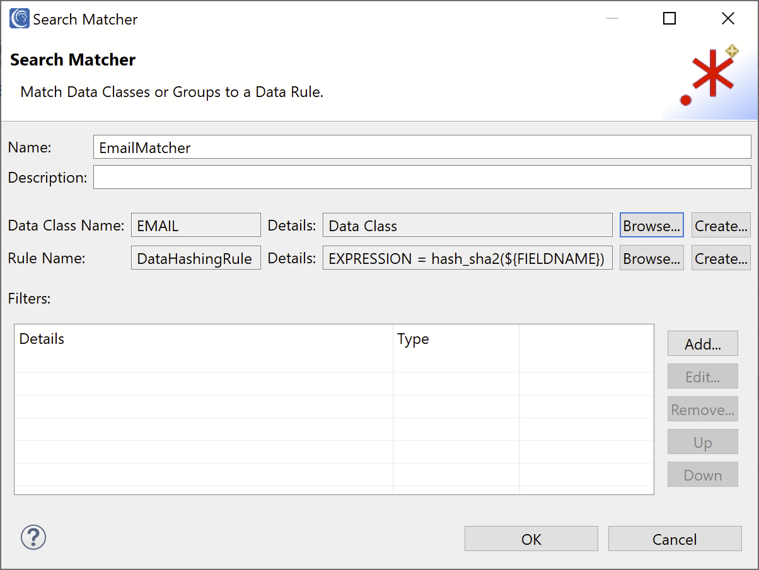The height and width of the screenshot is (570, 759).
Task: Select the Type column header in Filters table
Action: click(x=456, y=338)
